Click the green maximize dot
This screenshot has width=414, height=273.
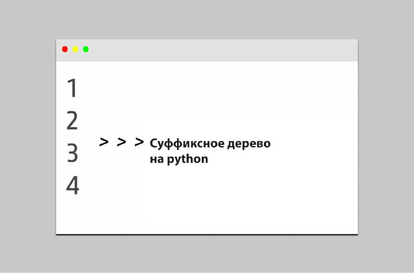click(85, 49)
